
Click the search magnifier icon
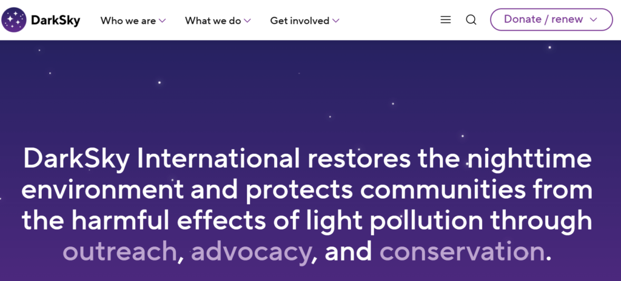coord(471,20)
